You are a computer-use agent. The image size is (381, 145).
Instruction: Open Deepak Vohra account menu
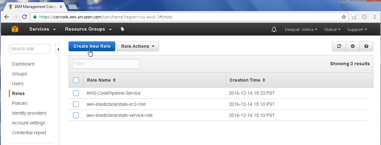tap(301, 29)
